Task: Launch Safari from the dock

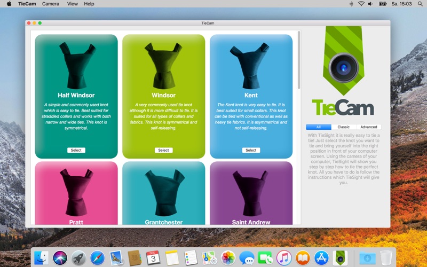Action: coord(98,258)
